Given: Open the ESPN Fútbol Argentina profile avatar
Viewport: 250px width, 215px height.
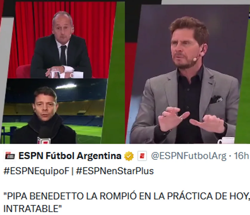Looking at the screenshot, I should pyautogui.click(x=9, y=156).
